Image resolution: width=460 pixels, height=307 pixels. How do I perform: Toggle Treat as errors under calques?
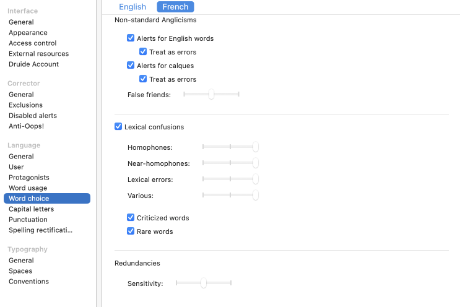click(x=143, y=79)
